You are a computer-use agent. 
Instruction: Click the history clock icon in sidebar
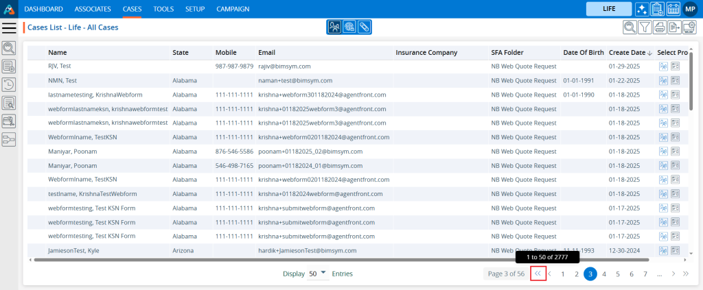[x=9, y=84]
